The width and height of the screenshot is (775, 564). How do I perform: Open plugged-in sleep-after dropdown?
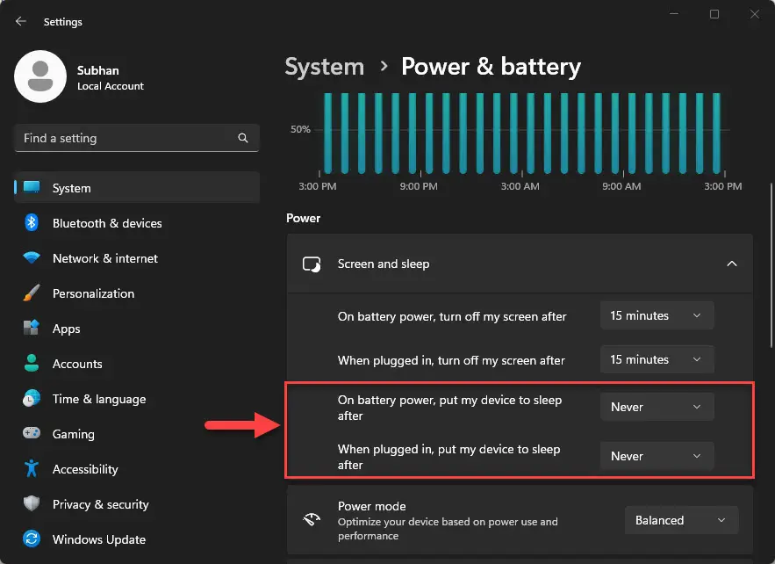[x=657, y=456]
